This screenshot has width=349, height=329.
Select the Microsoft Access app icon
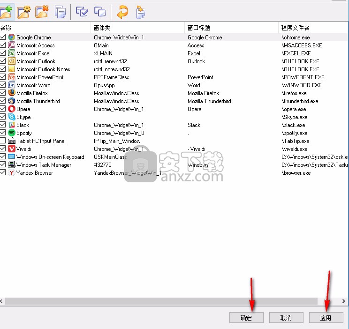pyautogui.click(x=12, y=45)
